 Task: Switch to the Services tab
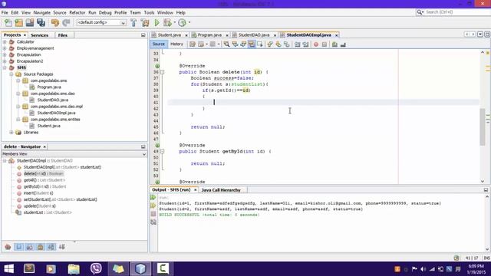click(39, 35)
